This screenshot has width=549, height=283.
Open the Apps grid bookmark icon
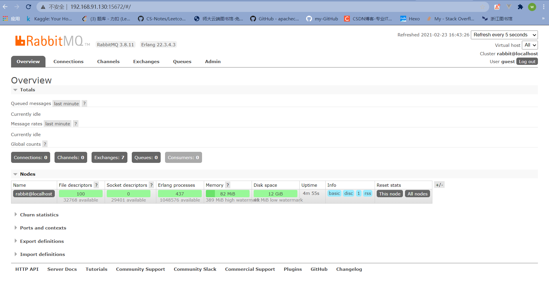tap(5, 19)
